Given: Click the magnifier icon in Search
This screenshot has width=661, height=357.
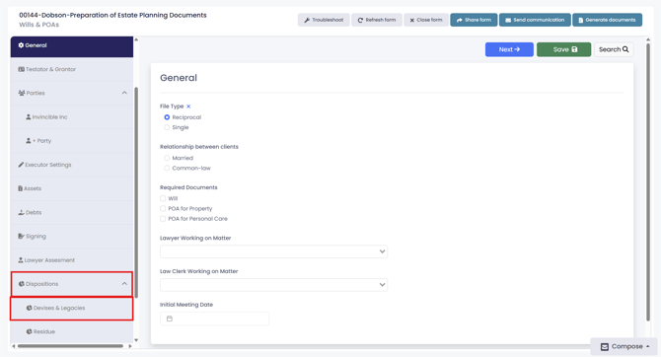Looking at the screenshot, I should (625, 49).
